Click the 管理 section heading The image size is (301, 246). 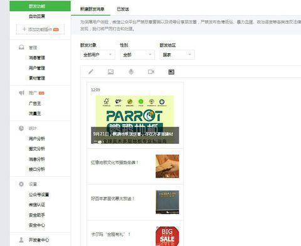[33, 48]
